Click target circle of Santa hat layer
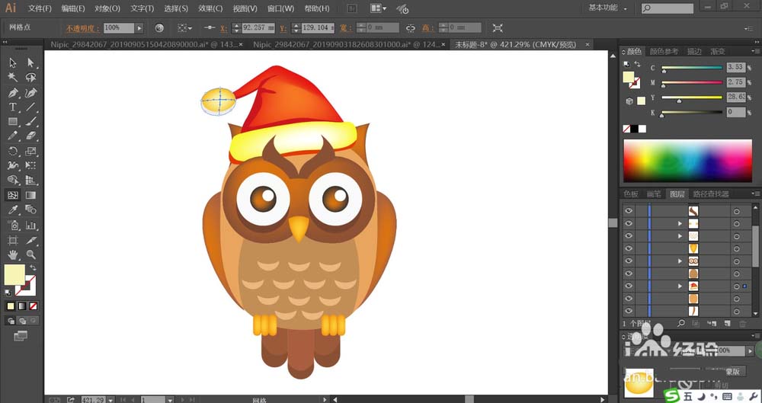Viewport: 762px width, 403px height. click(x=737, y=286)
